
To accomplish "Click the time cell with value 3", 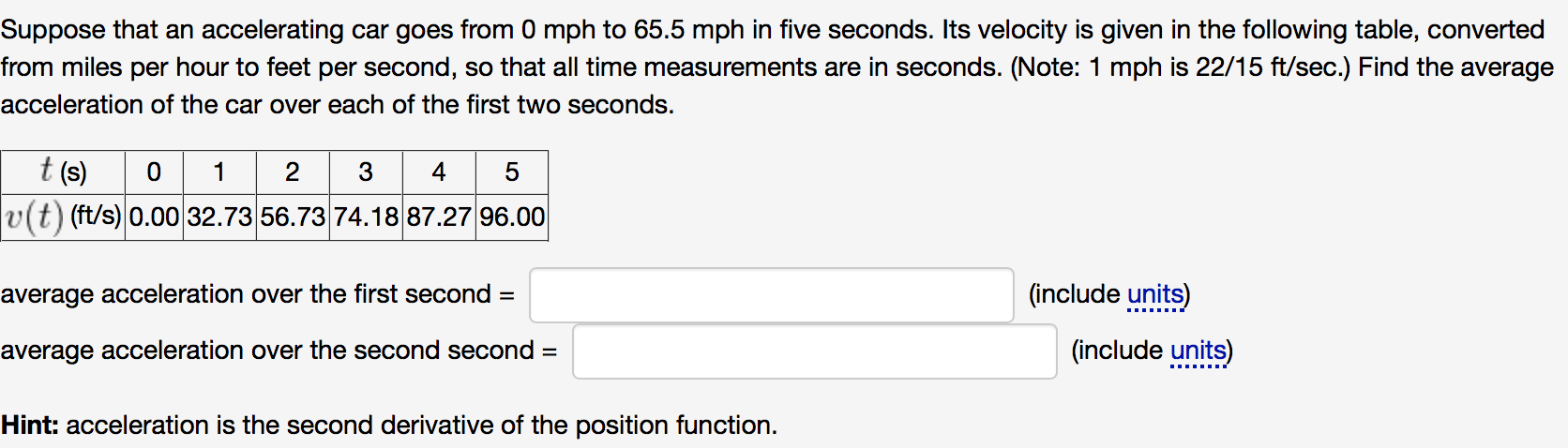I will (x=366, y=172).
